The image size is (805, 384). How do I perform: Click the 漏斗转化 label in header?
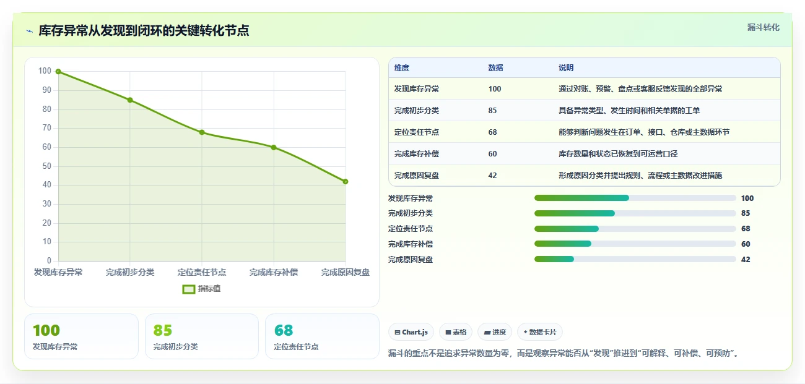point(763,28)
